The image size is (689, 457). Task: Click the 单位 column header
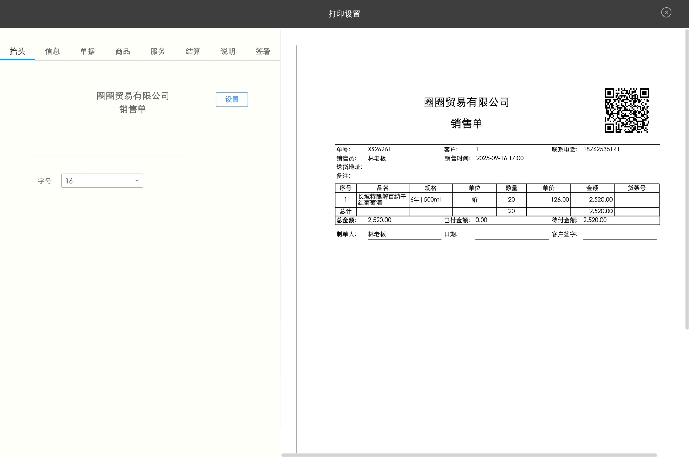tap(474, 188)
